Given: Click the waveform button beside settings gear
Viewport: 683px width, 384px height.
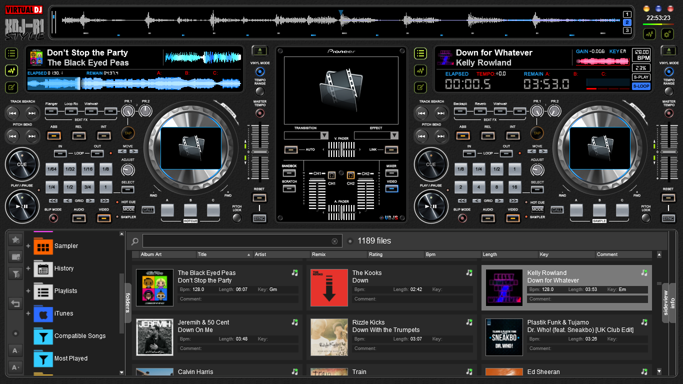Looking at the screenshot, I should (x=649, y=34).
